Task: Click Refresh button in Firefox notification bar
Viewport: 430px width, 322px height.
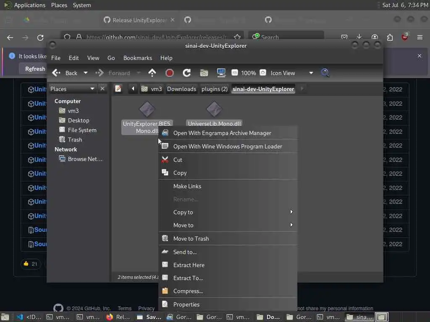Action: click(34, 69)
